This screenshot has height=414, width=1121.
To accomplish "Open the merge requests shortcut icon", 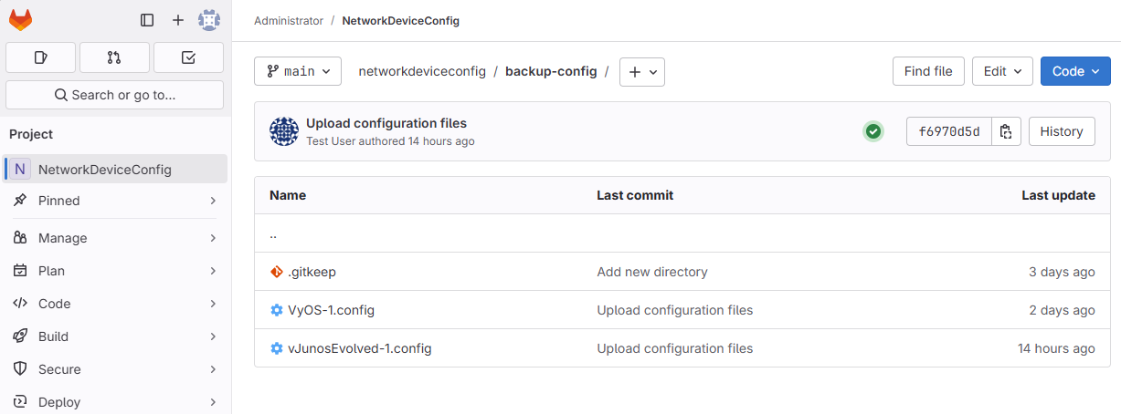I will 114,57.
